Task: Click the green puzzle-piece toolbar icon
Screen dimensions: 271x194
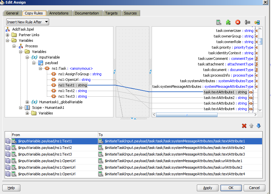Action: click(228, 22)
